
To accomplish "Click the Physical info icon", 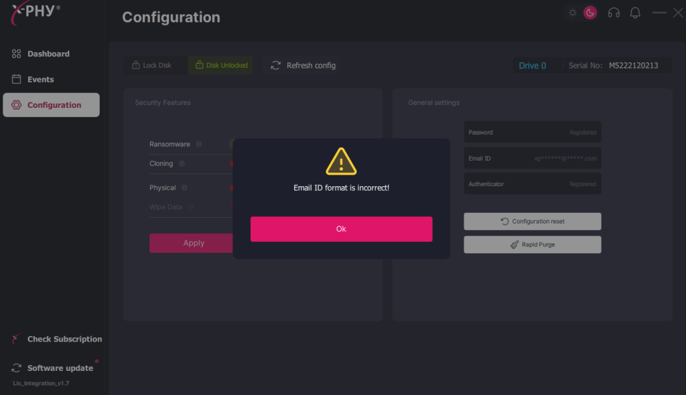I will click(x=184, y=188).
